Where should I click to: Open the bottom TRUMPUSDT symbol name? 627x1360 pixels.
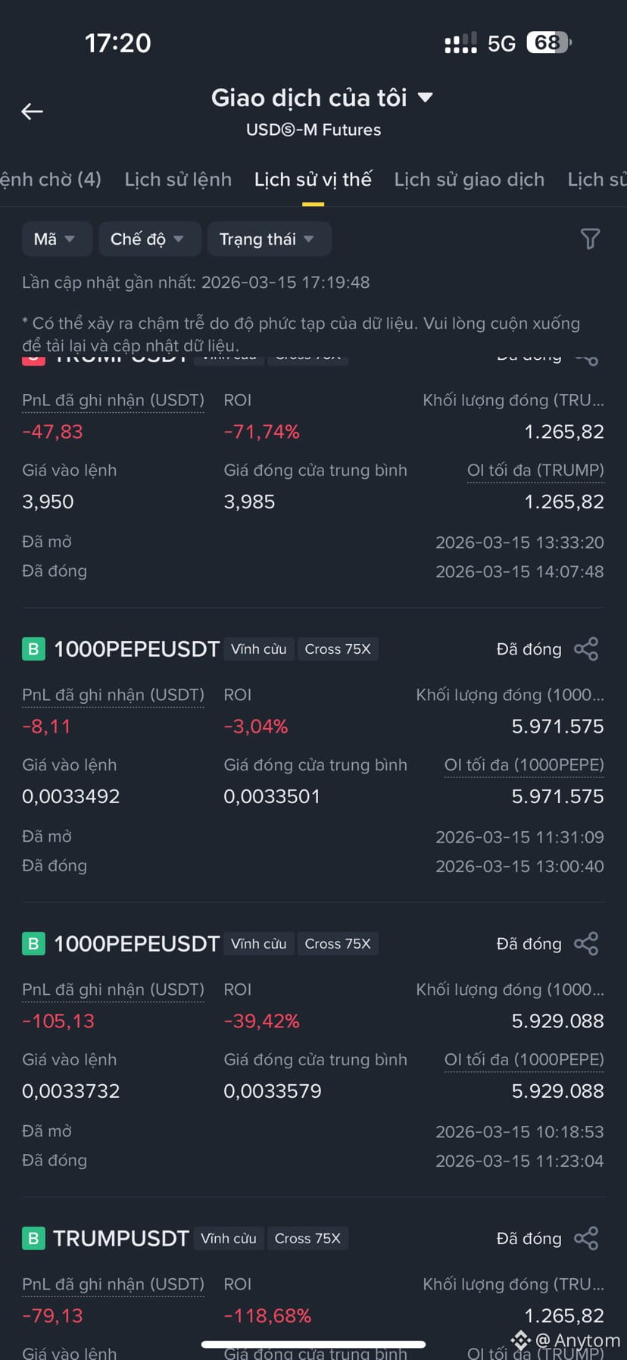121,1238
